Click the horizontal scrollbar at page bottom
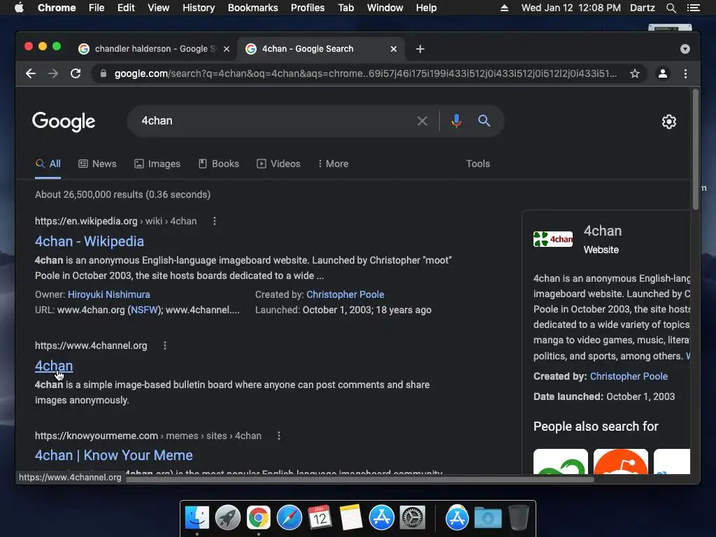This screenshot has width=716, height=537. coord(360,479)
